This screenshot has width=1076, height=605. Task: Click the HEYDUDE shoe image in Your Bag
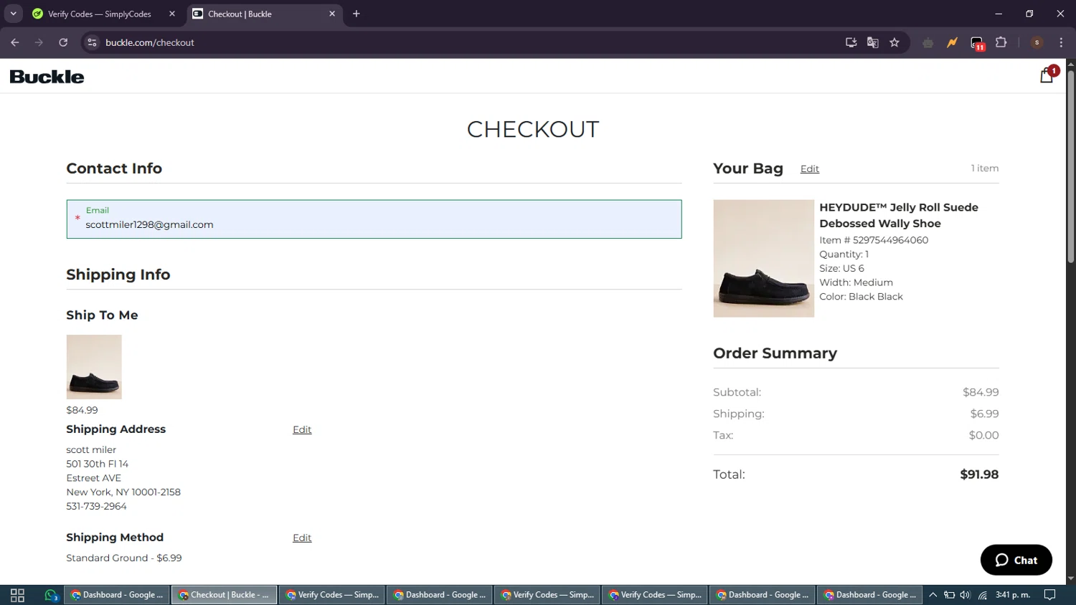pyautogui.click(x=763, y=258)
